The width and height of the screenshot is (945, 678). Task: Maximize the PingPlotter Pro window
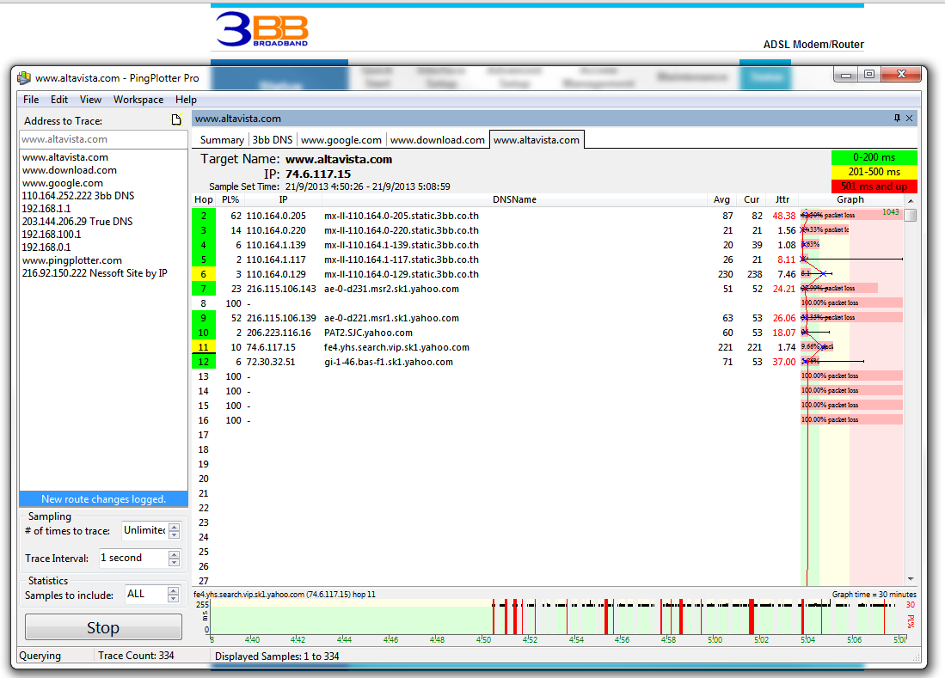click(869, 75)
